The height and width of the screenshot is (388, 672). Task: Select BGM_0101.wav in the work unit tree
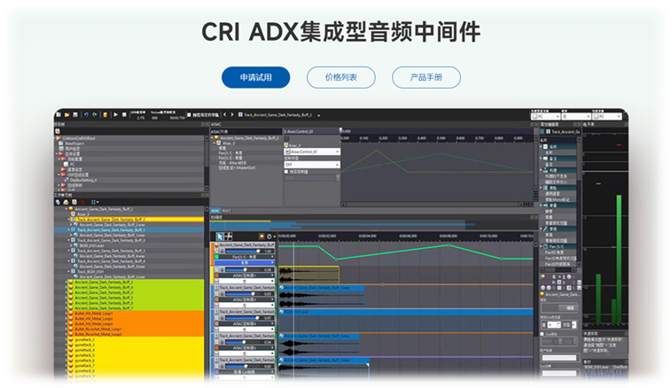(91, 245)
